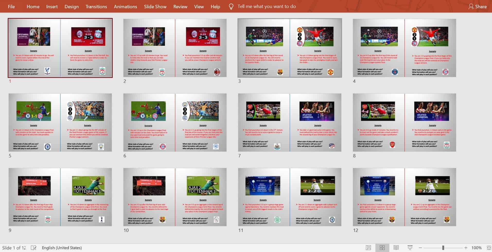Screen dimensions: 492x252
Task: Type in Tell me what you want box
Action: tap(267, 6)
